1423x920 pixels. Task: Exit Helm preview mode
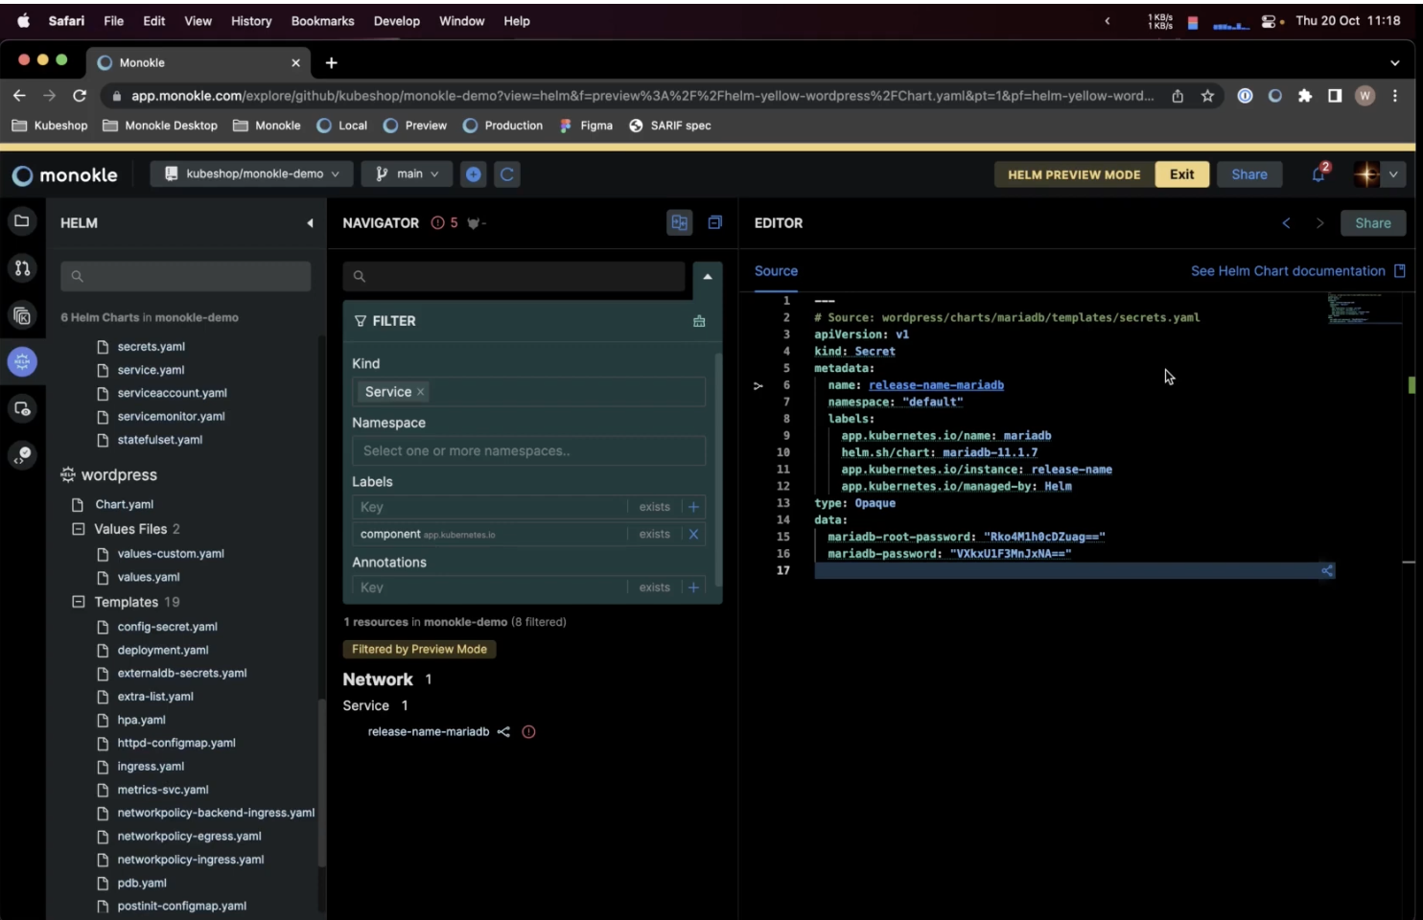click(1181, 174)
